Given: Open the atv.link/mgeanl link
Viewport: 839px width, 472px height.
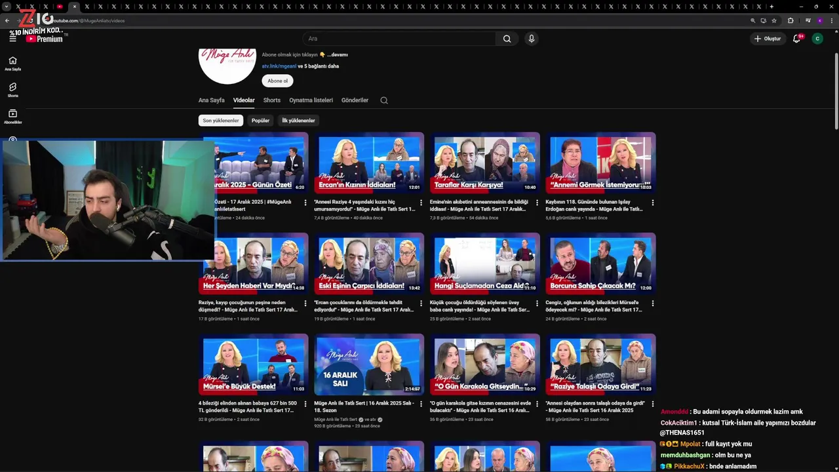Looking at the screenshot, I should pyautogui.click(x=279, y=66).
